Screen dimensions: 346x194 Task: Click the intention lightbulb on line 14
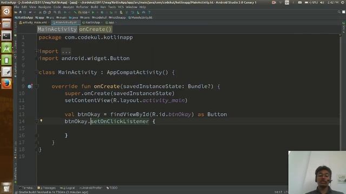point(41,121)
